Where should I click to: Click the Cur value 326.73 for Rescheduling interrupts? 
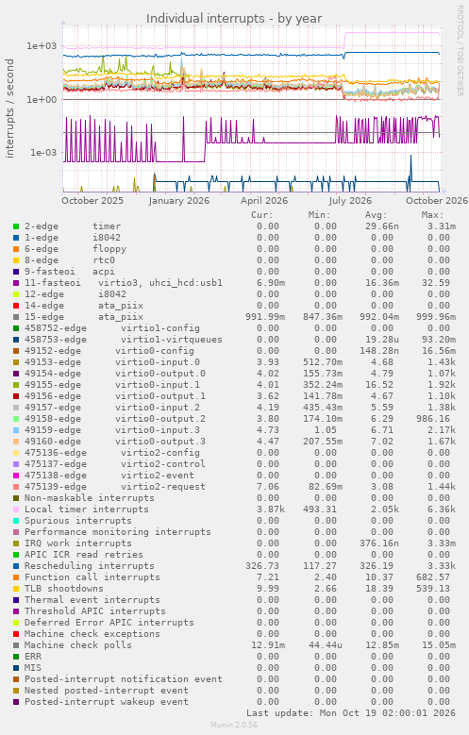point(262,566)
